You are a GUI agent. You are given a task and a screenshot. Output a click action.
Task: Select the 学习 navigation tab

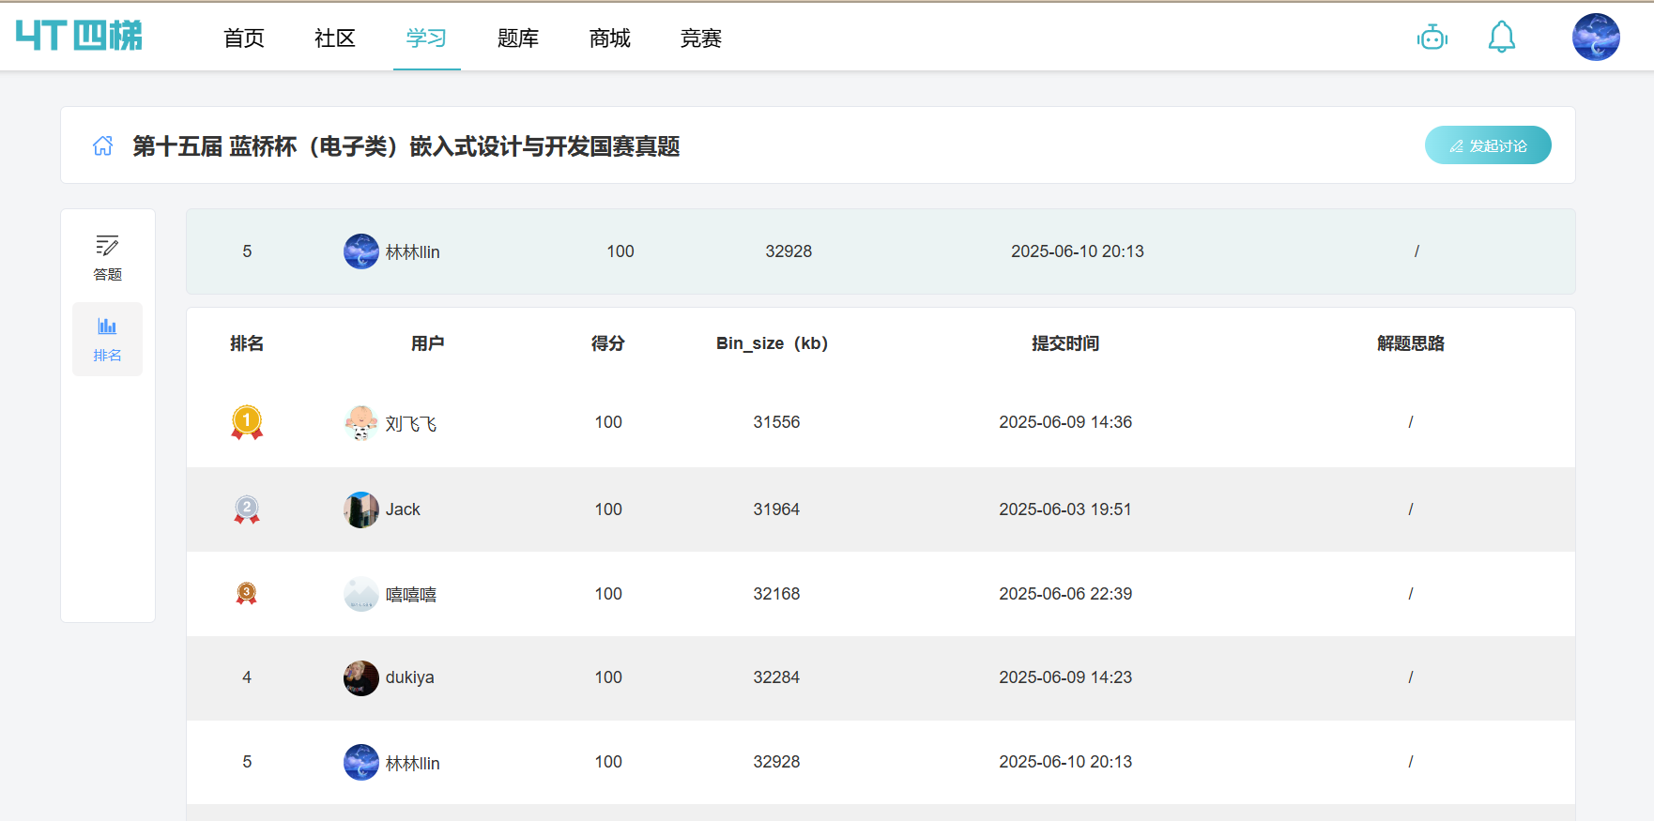pyautogui.click(x=426, y=38)
